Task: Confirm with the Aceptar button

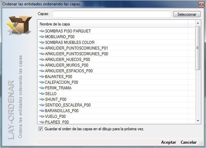Action: tap(169, 142)
